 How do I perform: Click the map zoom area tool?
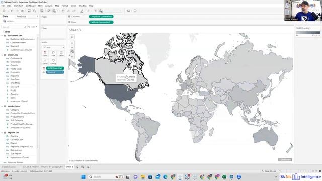click(72, 51)
